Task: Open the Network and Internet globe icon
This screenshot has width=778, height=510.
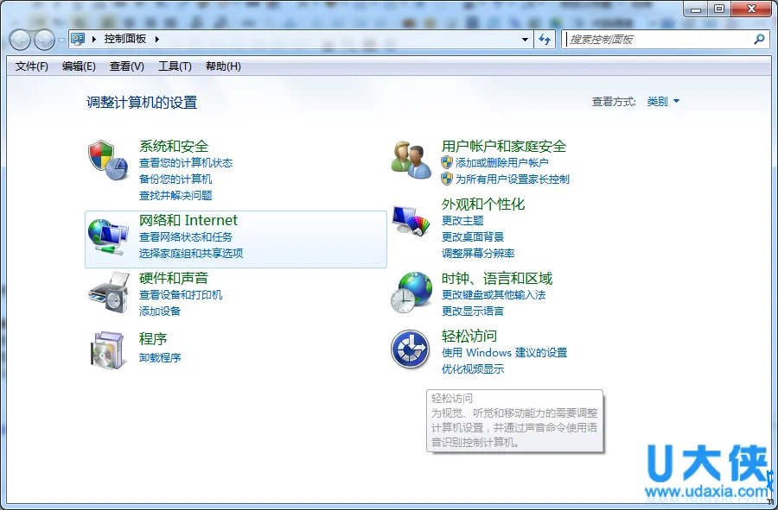Action: click(108, 237)
